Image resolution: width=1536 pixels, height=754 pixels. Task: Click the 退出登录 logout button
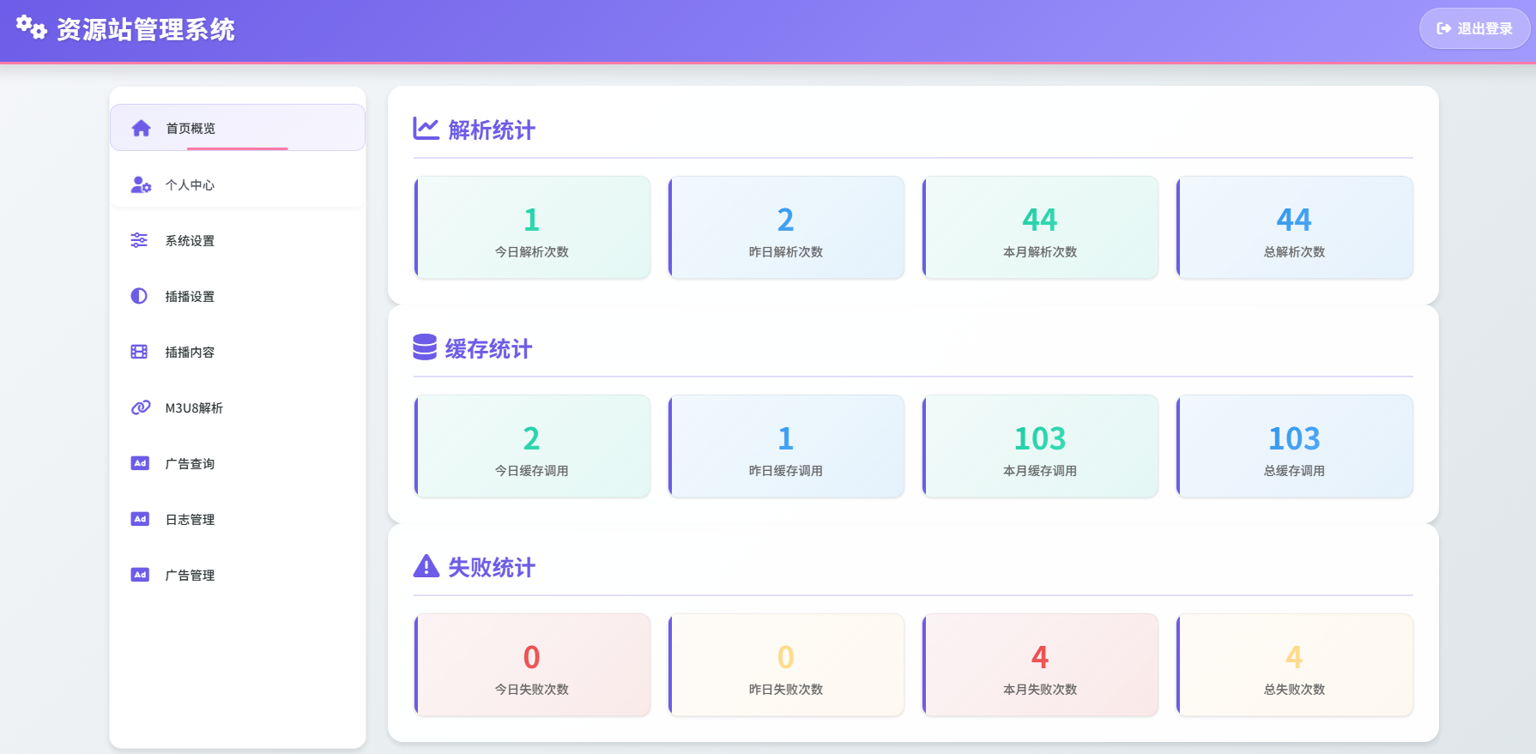pos(1474,28)
